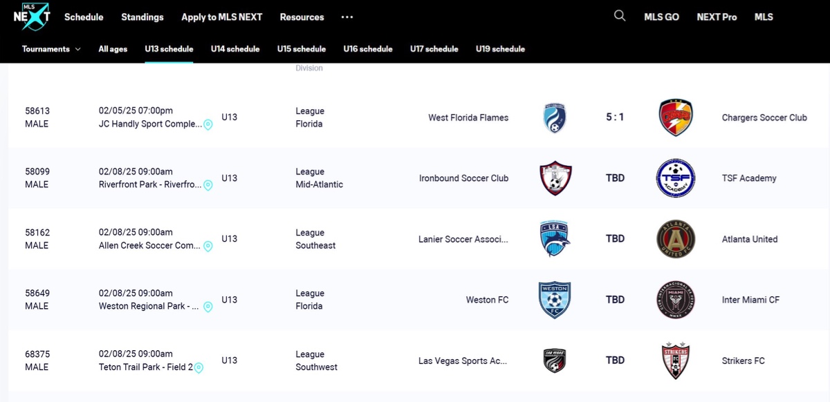This screenshot has height=402, width=830.
Task: Click the Ironbound Soccer Club team name
Action: (x=463, y=178)
